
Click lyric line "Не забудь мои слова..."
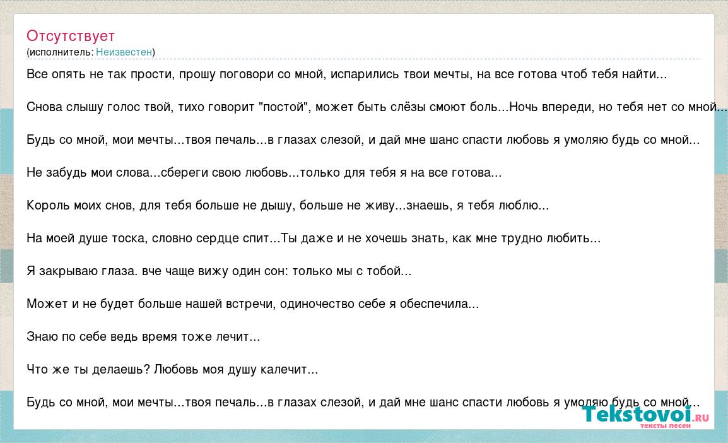264,173
